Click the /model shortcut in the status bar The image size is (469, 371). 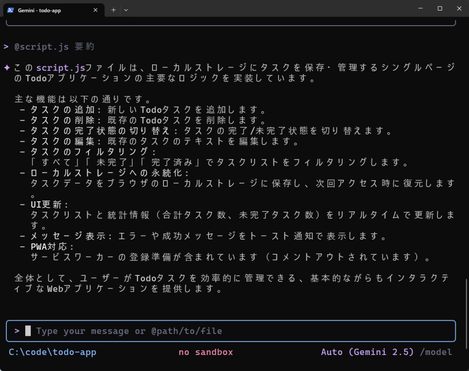click(436, 352)
